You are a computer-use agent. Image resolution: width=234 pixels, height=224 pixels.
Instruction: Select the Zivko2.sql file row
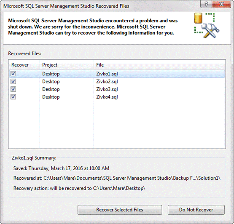coord(117,82)
